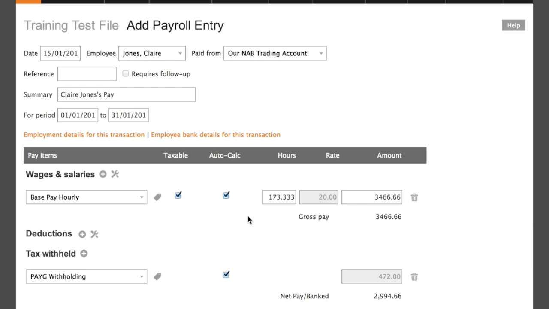Open the Paid from account dropdown
This screenshot has height=309, width=549.
click(x=274, y=53)
